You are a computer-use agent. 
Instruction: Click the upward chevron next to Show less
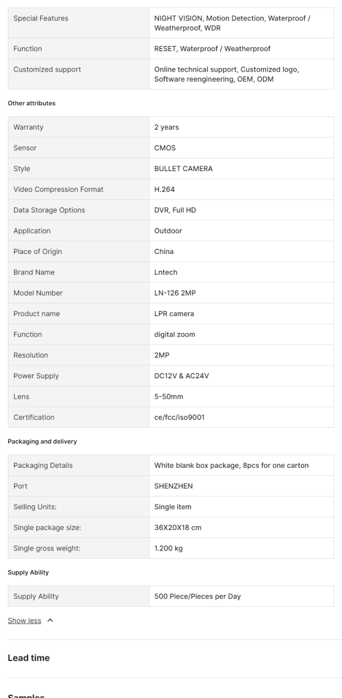click(50, 620)
